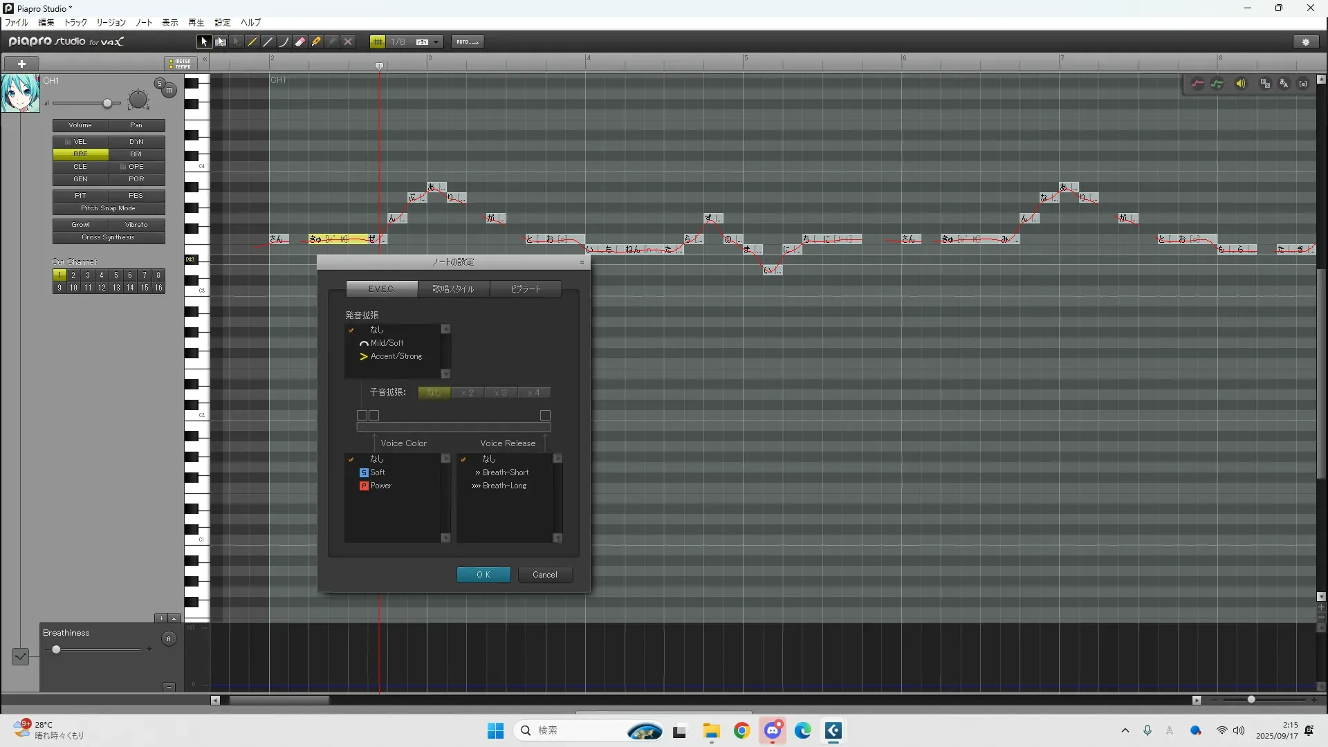This screenshot has height=747, width=1328.
Task: Enable output channel 2
Action: [x=73, y=275]
